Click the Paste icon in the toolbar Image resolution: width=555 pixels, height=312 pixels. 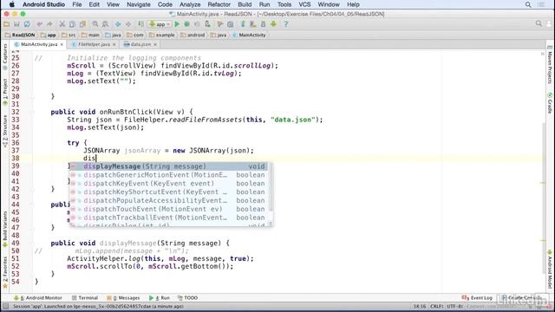(x=82, y=24)
